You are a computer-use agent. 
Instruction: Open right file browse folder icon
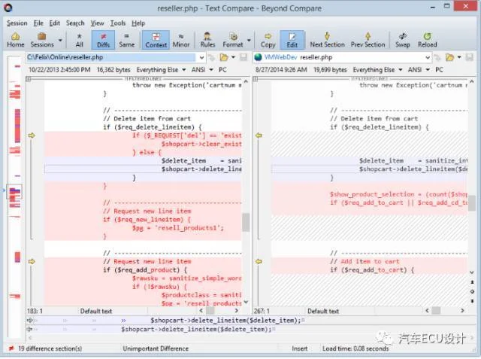[x=449, y=57]
